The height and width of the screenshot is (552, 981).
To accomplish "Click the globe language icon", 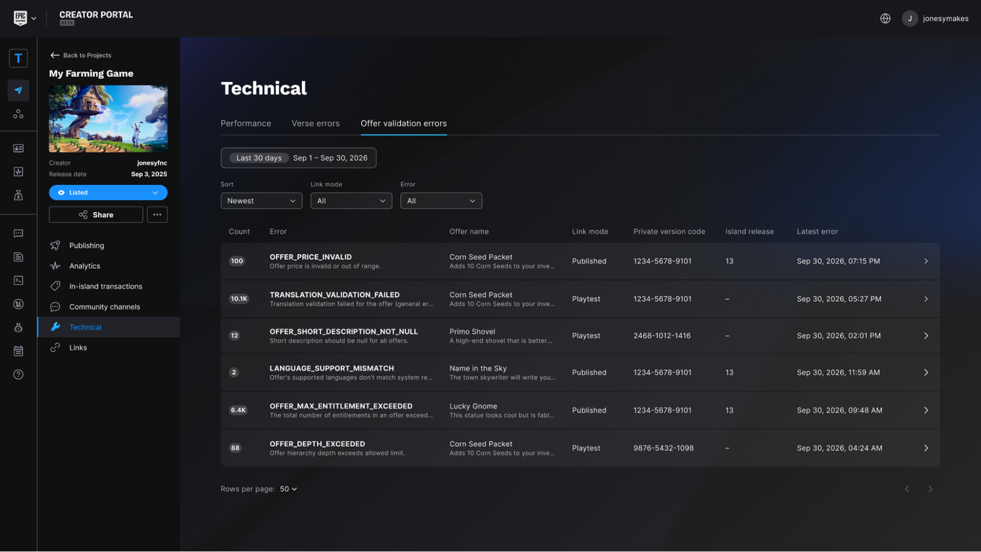I will pos(885,19).
